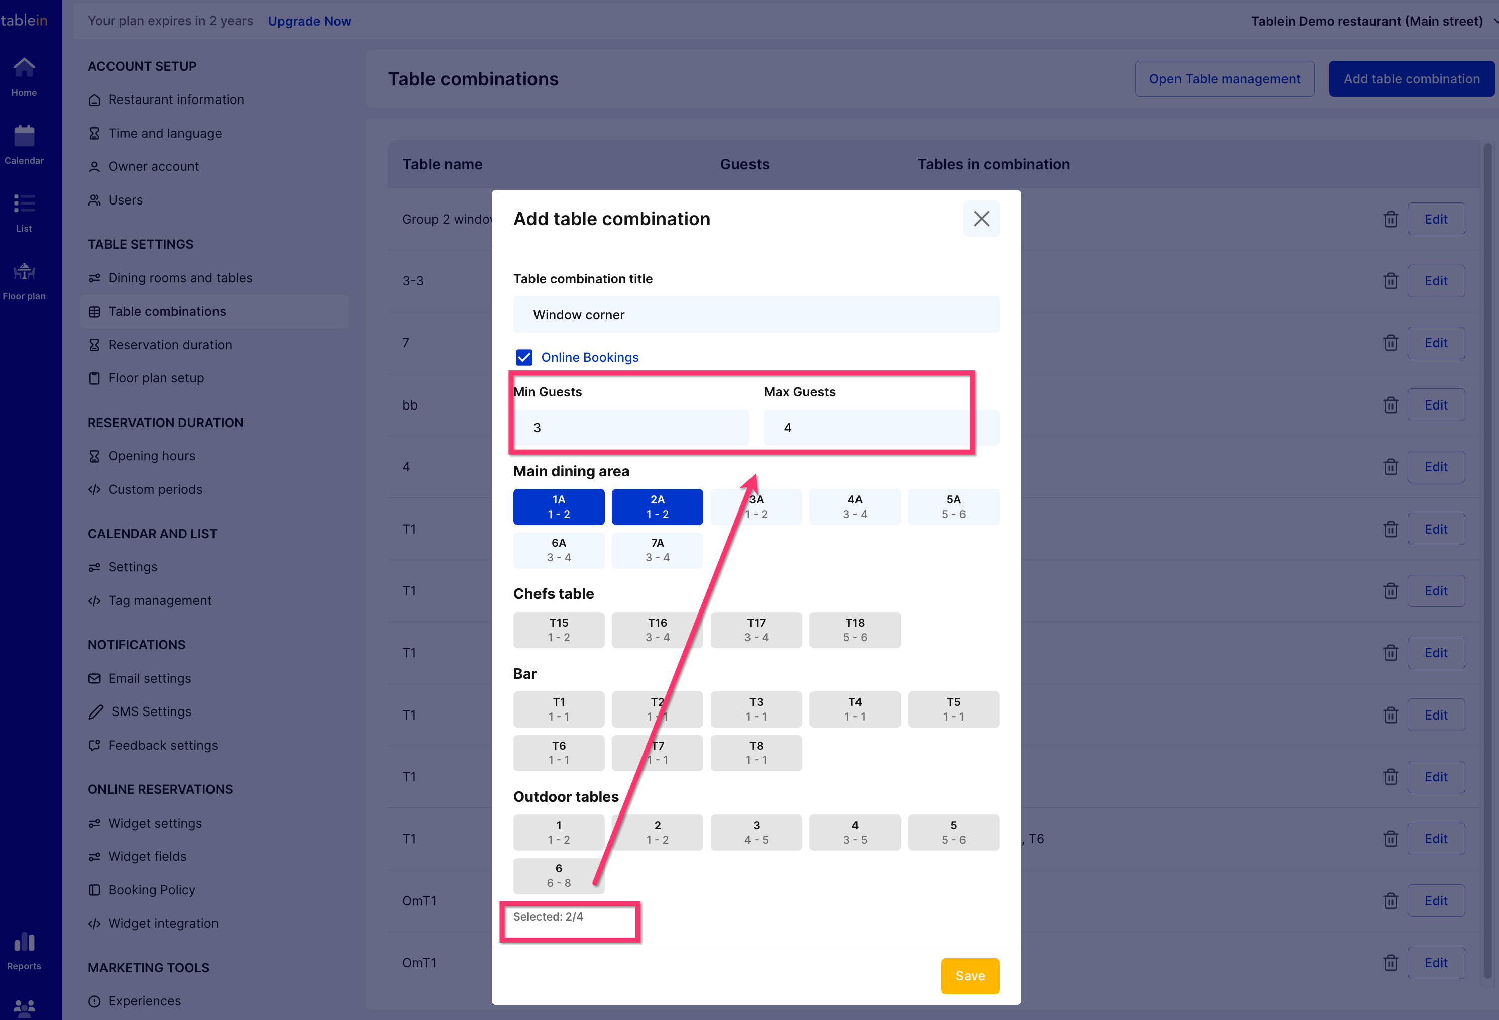This screenshot has height=1020, width=1499.
Task: Select table 5A with 5 - 6 guests
Action: click(x=953, y=506)
